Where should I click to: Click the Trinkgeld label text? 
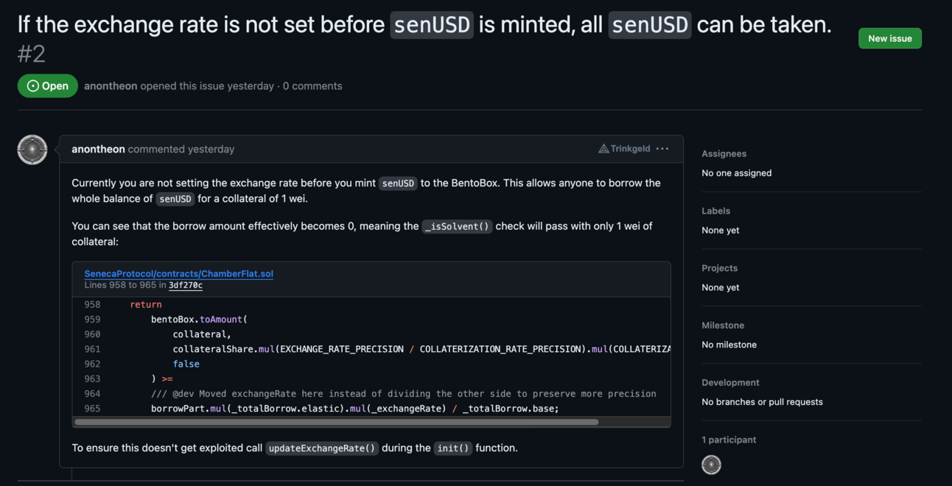pyautogui.click(x=631, y=149)
